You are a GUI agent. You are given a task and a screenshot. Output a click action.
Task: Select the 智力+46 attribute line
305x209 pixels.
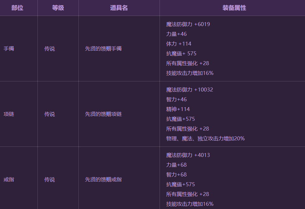176,100
